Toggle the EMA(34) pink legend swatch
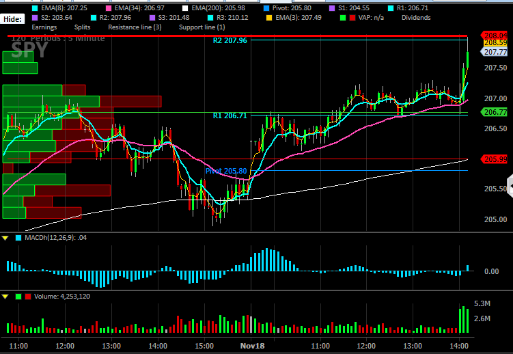The height and width of the screenshot is (354, 513). click(x=109, y=8)
